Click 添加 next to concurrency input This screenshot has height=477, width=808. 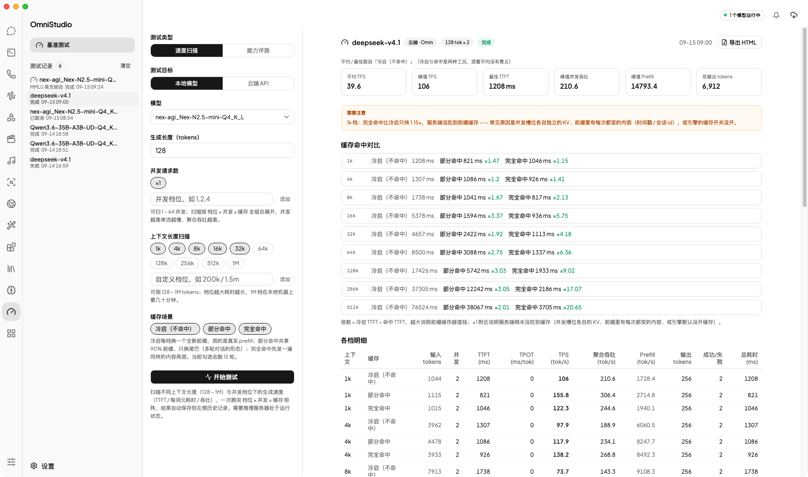285,199
